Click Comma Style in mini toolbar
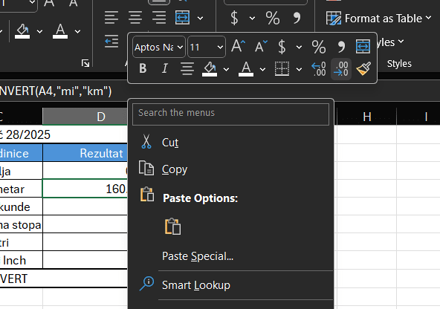440x309 pixels. coord(341,47)
